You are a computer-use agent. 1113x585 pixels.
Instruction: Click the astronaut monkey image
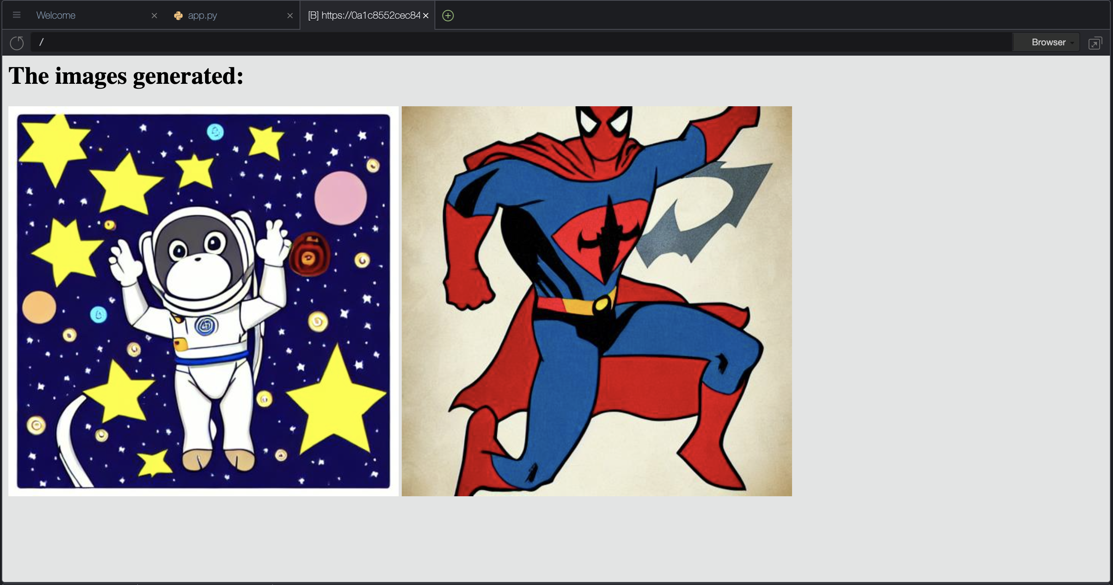tap(204, 301)
